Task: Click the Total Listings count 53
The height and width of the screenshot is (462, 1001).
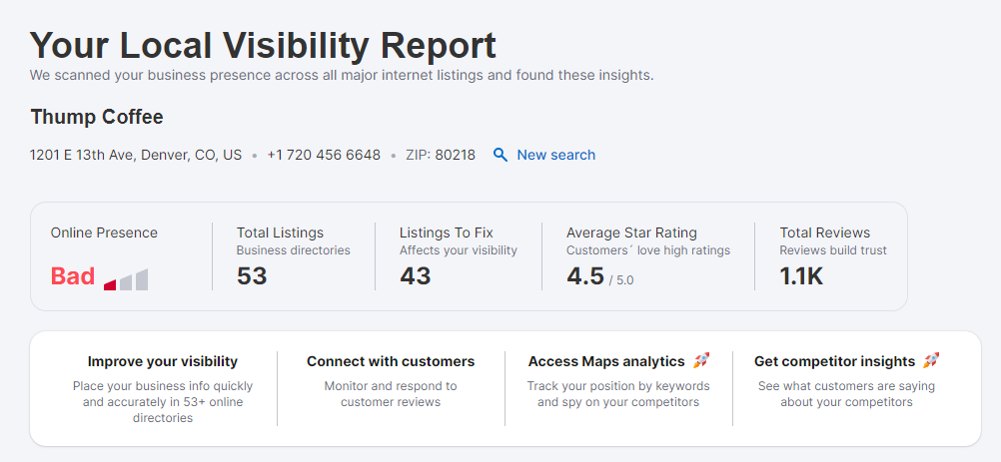Action: [x=252, y=276]
